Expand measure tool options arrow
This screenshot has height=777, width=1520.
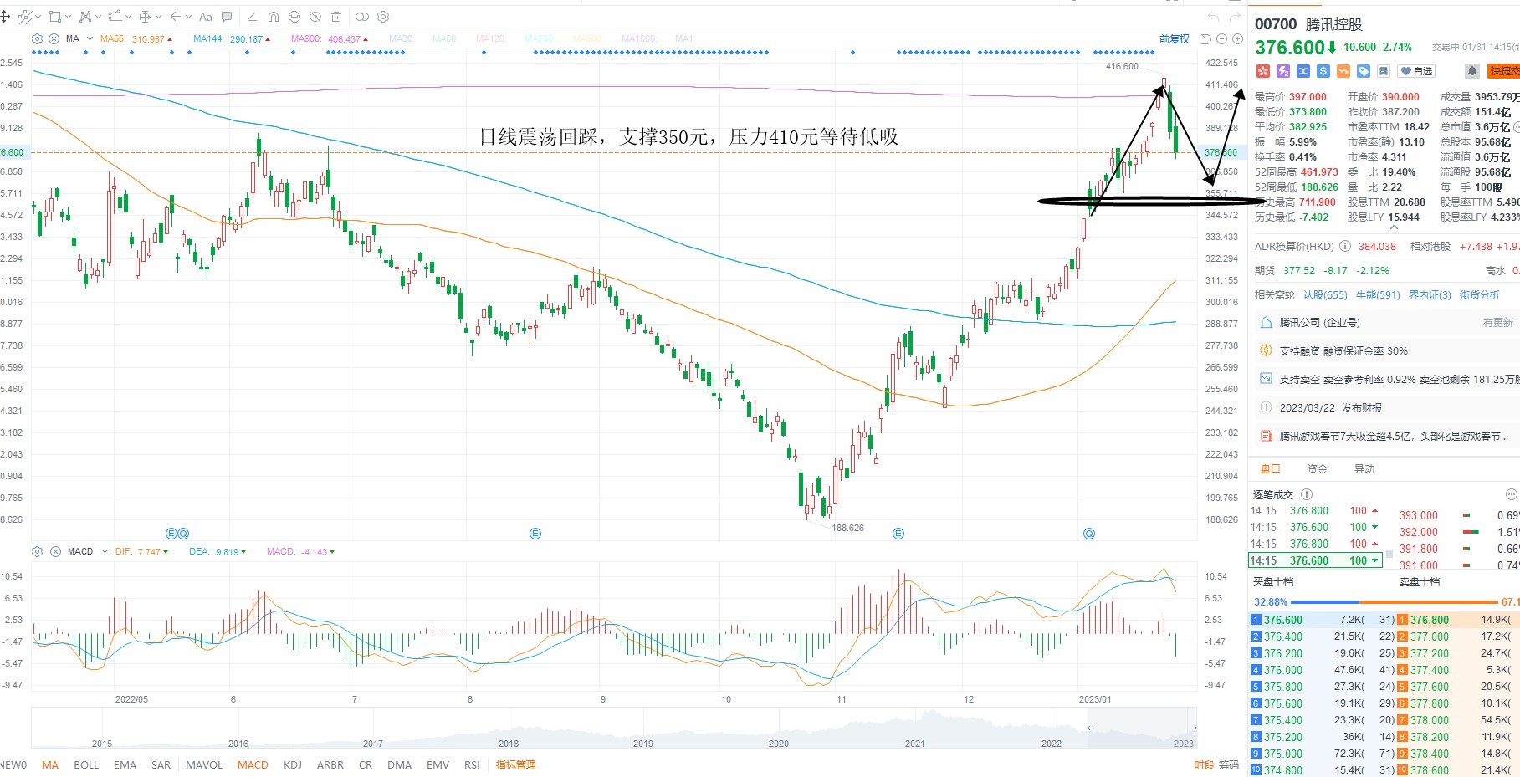coord(158,17)
